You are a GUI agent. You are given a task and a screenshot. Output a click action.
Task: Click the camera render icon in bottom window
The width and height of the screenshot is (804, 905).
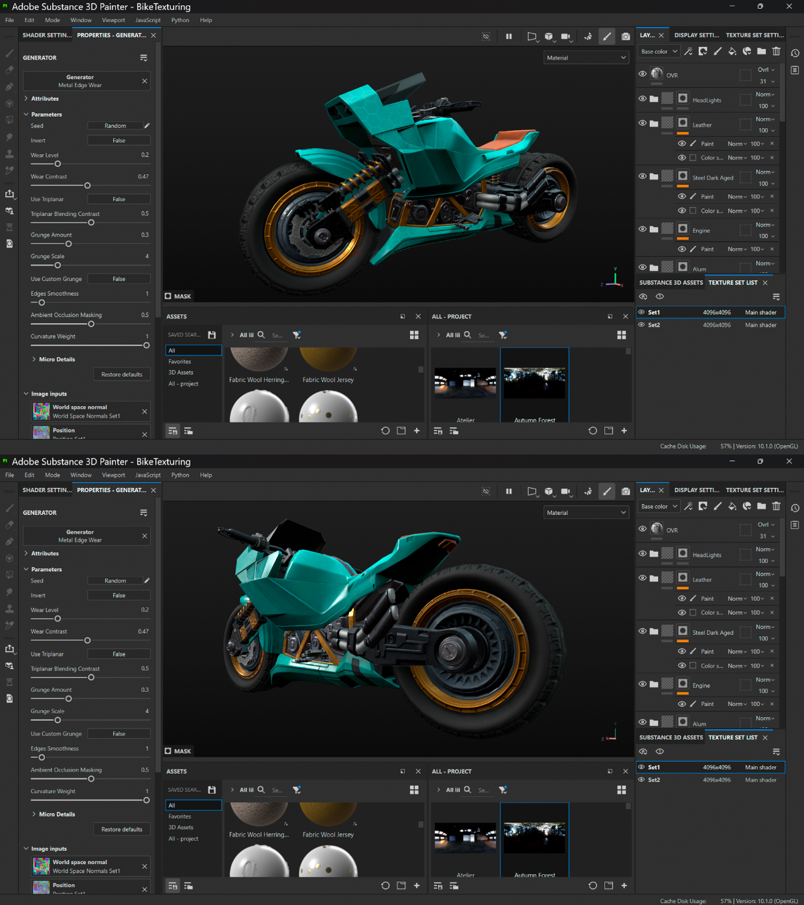(625, 491)
